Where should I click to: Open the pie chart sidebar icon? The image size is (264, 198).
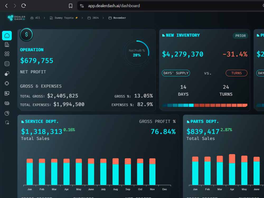point(7,113)
